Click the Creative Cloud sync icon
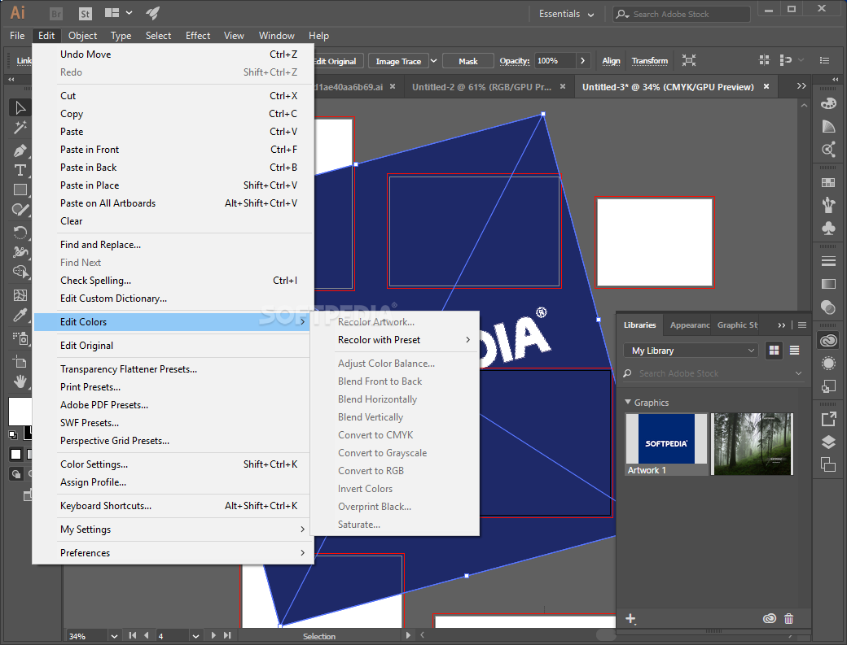 tap(769, 619)
